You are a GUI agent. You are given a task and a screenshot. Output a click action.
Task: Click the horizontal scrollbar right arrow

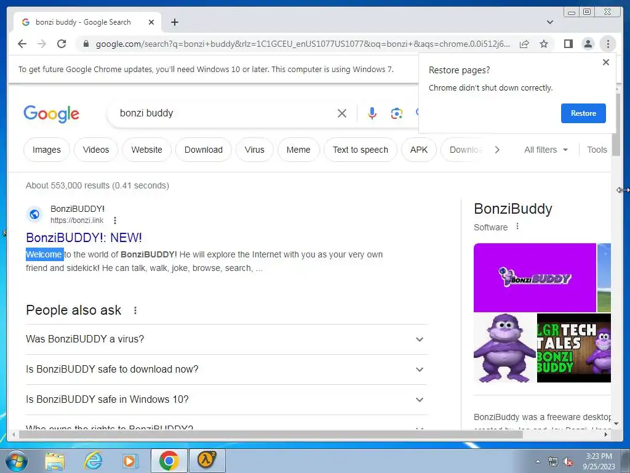(x=606, y=434)
